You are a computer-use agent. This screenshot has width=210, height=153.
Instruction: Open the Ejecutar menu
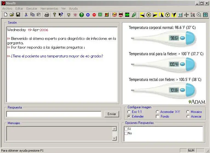32,9
